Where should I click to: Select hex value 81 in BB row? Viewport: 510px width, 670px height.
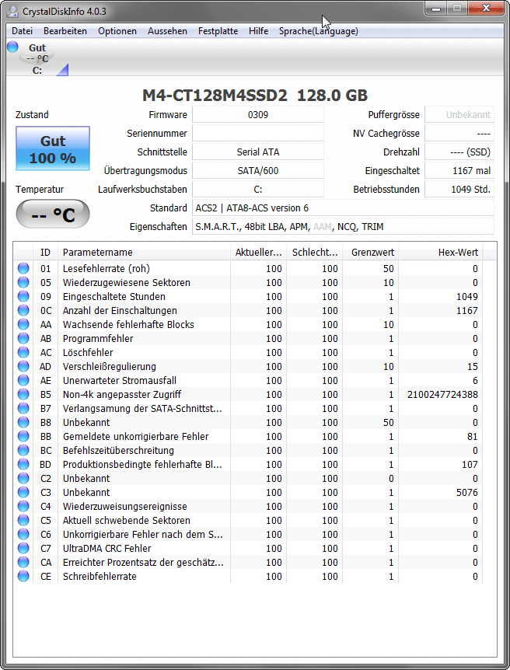pyautogui.click(x=473, y=436)
